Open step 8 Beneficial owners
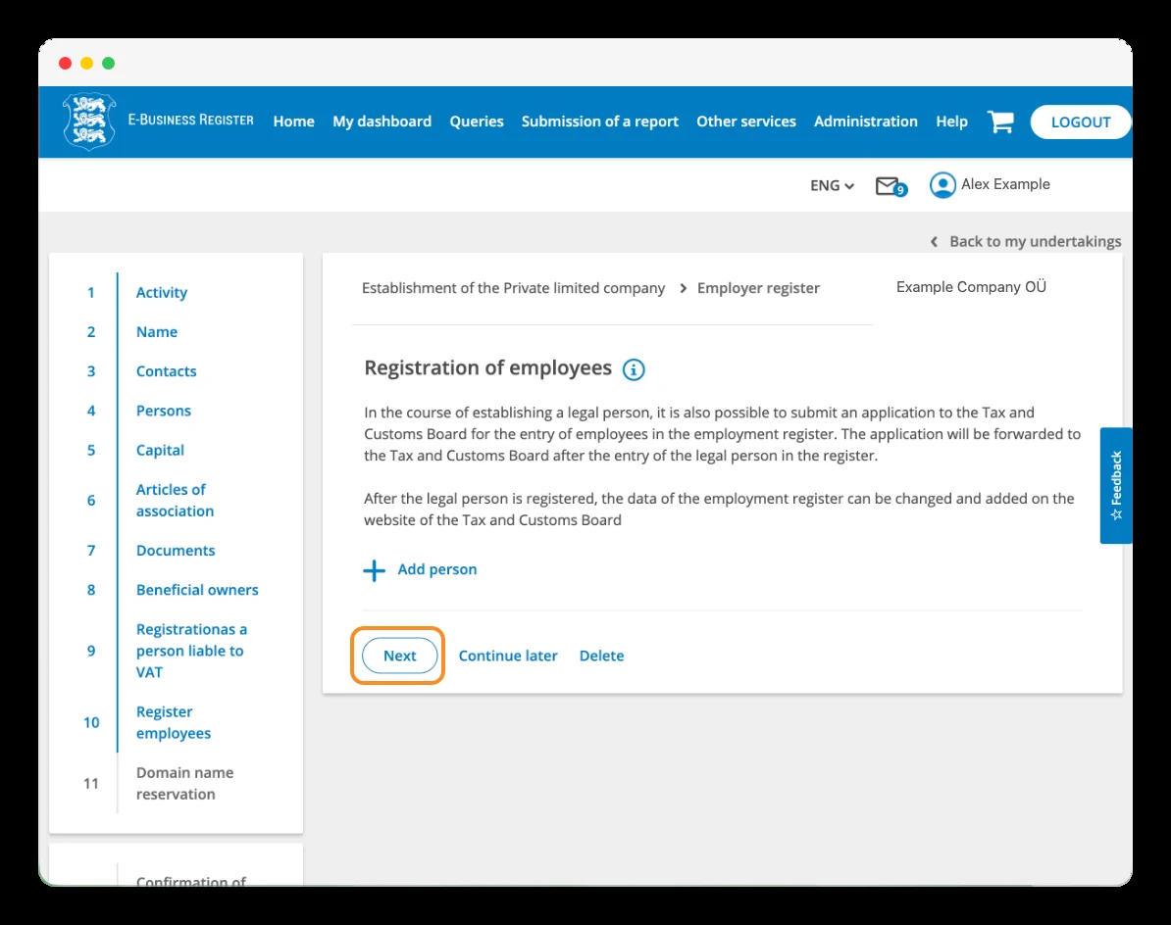The image size is (1171, 925). click(197, 590)
